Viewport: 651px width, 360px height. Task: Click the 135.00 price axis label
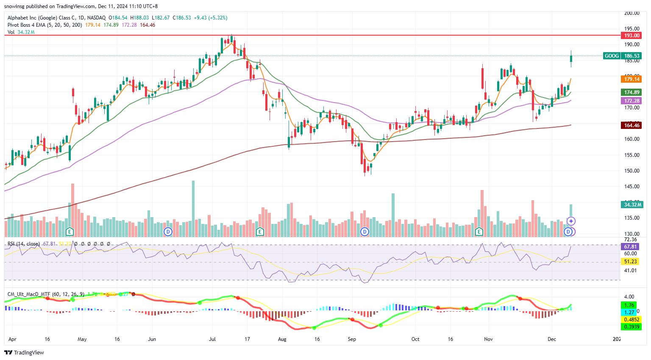(632, 218)
